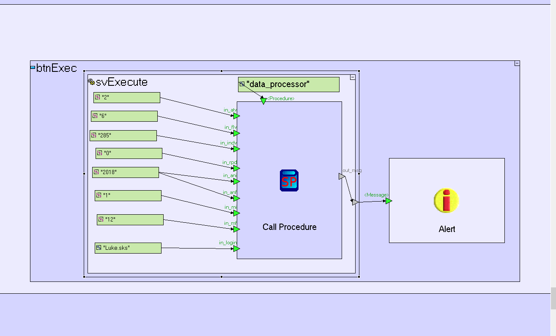
Task: Click the vertical scrollbar thumb at right
Action: 553,298
